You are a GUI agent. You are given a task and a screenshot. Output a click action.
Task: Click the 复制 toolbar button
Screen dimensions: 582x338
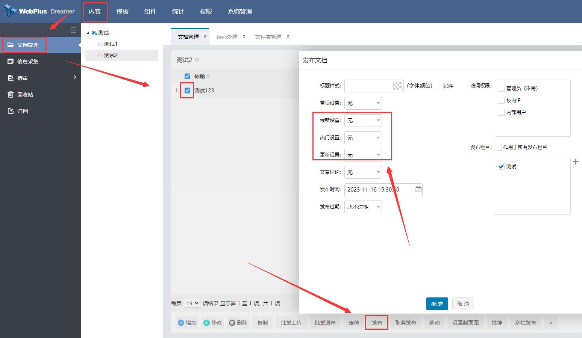coord(262,323)
